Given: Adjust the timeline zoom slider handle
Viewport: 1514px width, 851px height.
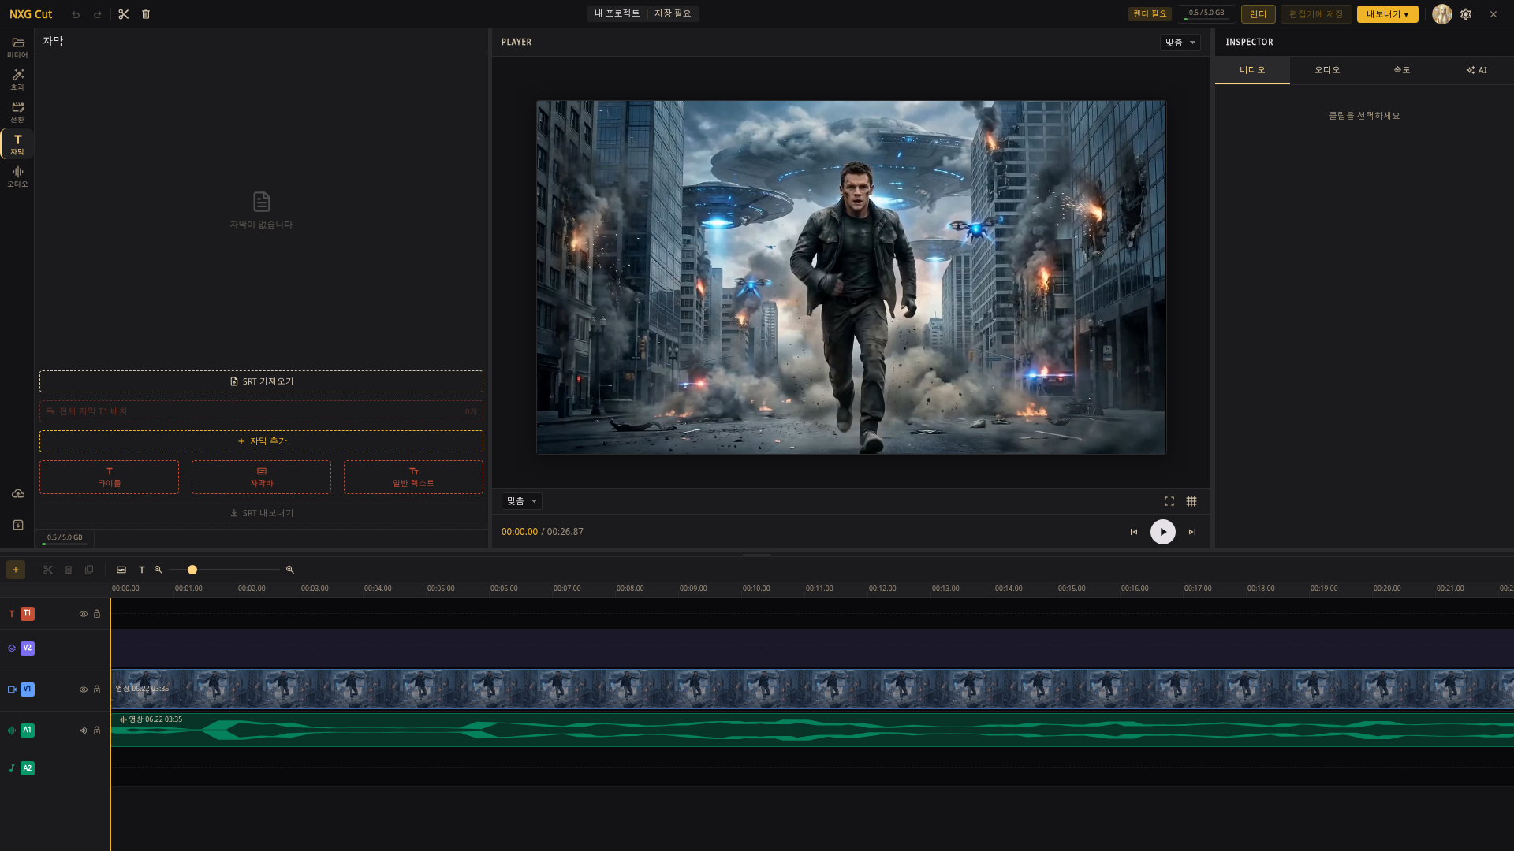Looking at the screenshot, I should click(x=192, y=570).
